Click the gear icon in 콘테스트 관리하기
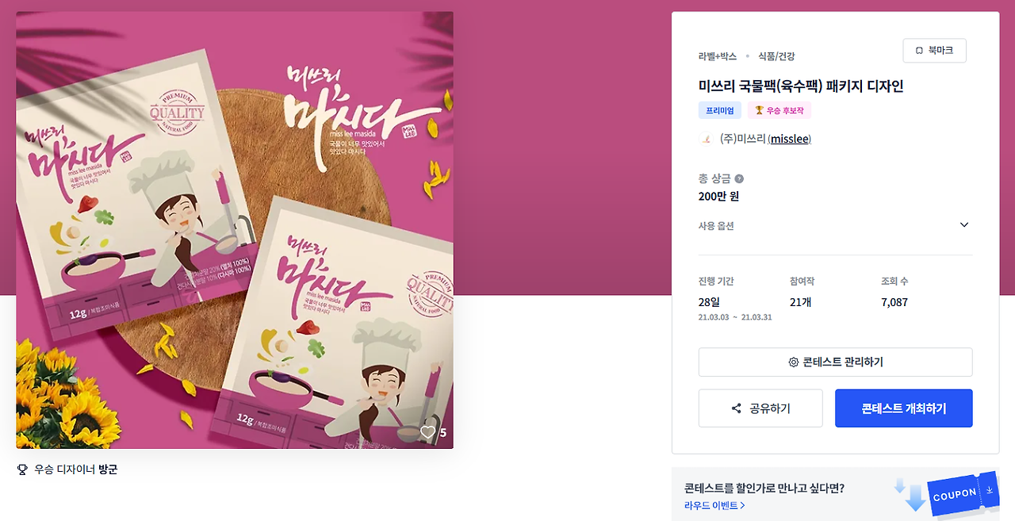Viewport: 1015px width, 521px height. click(794, 362)
